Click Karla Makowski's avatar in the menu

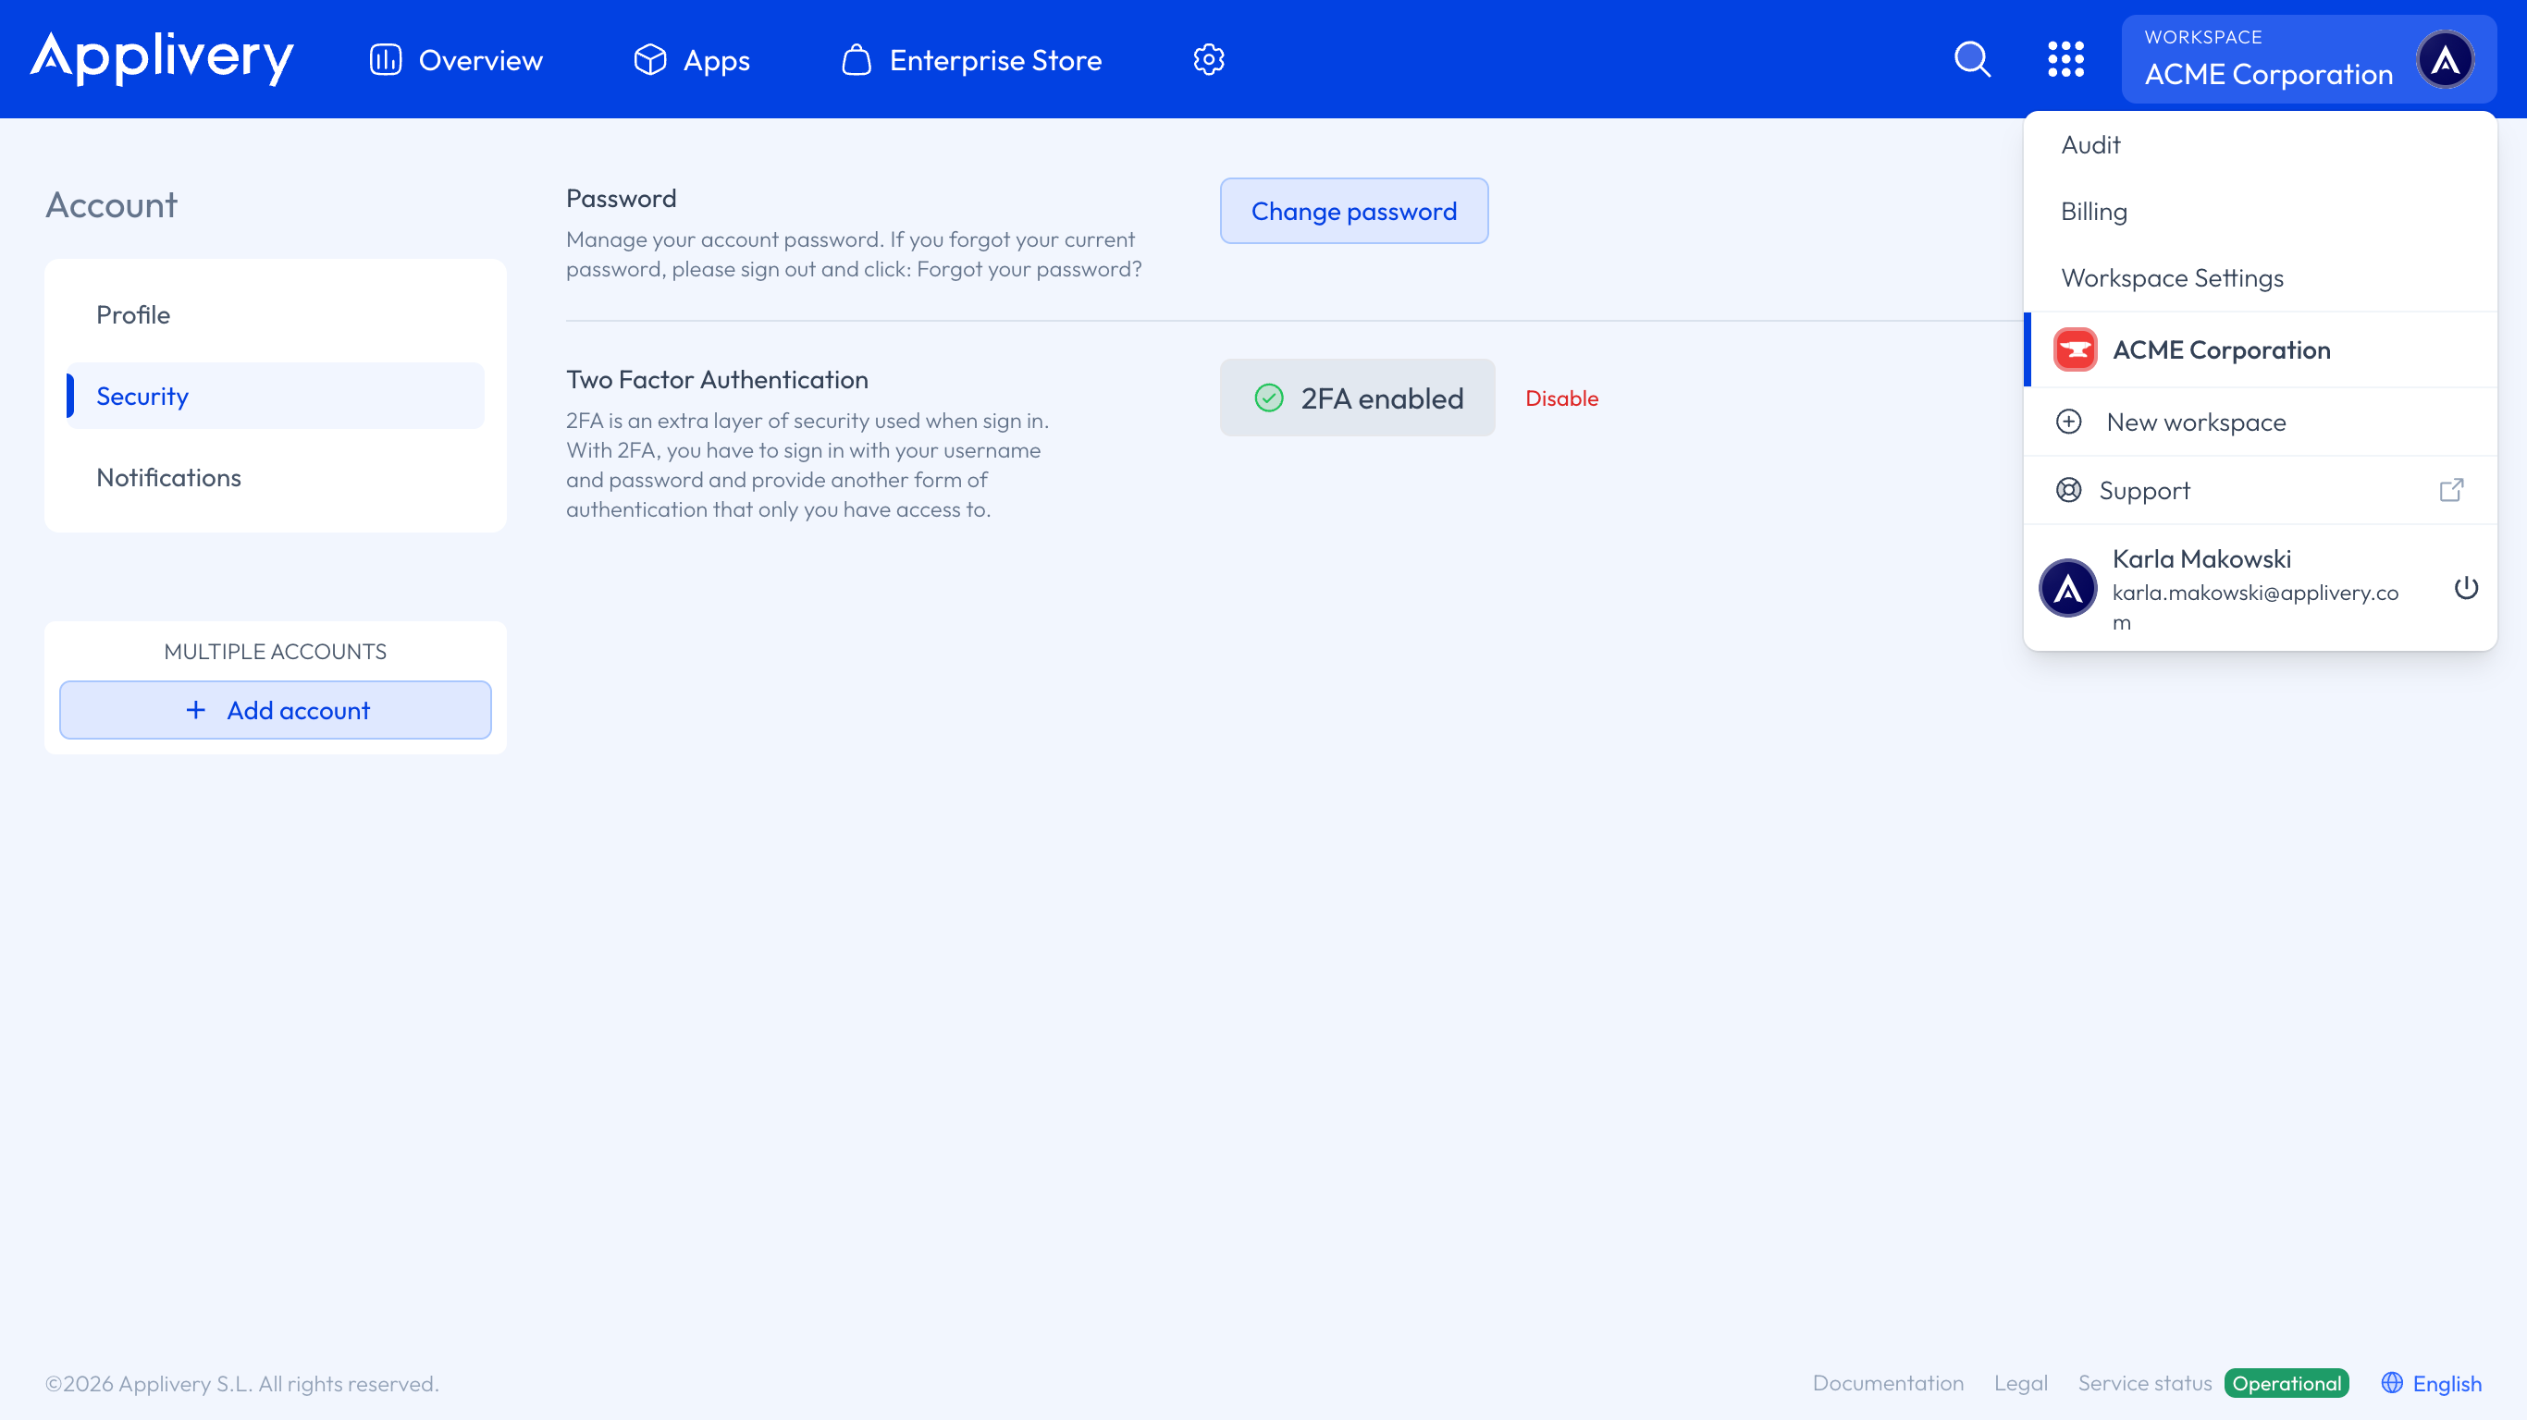tap(2068, 588)
